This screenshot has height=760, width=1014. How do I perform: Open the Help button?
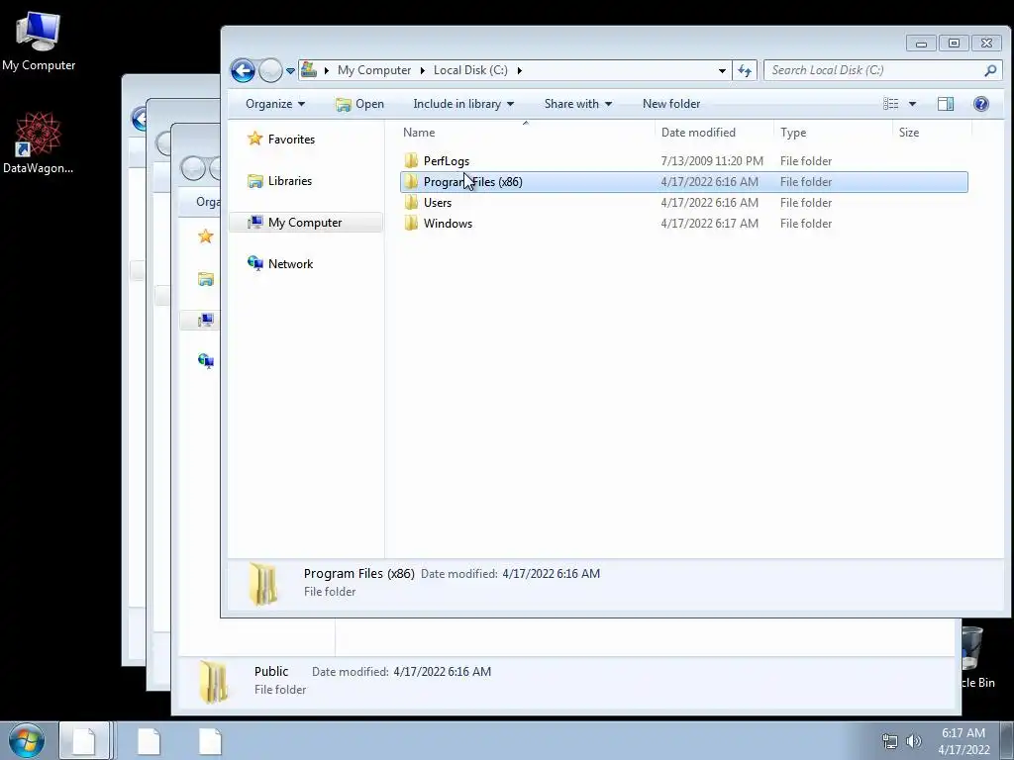click(x=980, y=103)
